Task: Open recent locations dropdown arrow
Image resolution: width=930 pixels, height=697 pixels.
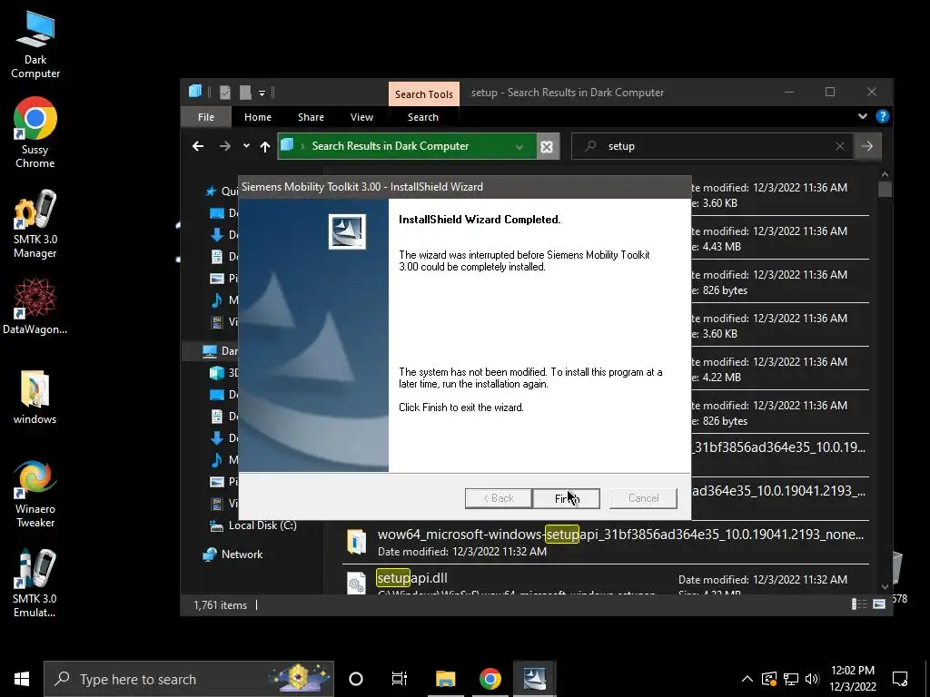Action: 246,146
